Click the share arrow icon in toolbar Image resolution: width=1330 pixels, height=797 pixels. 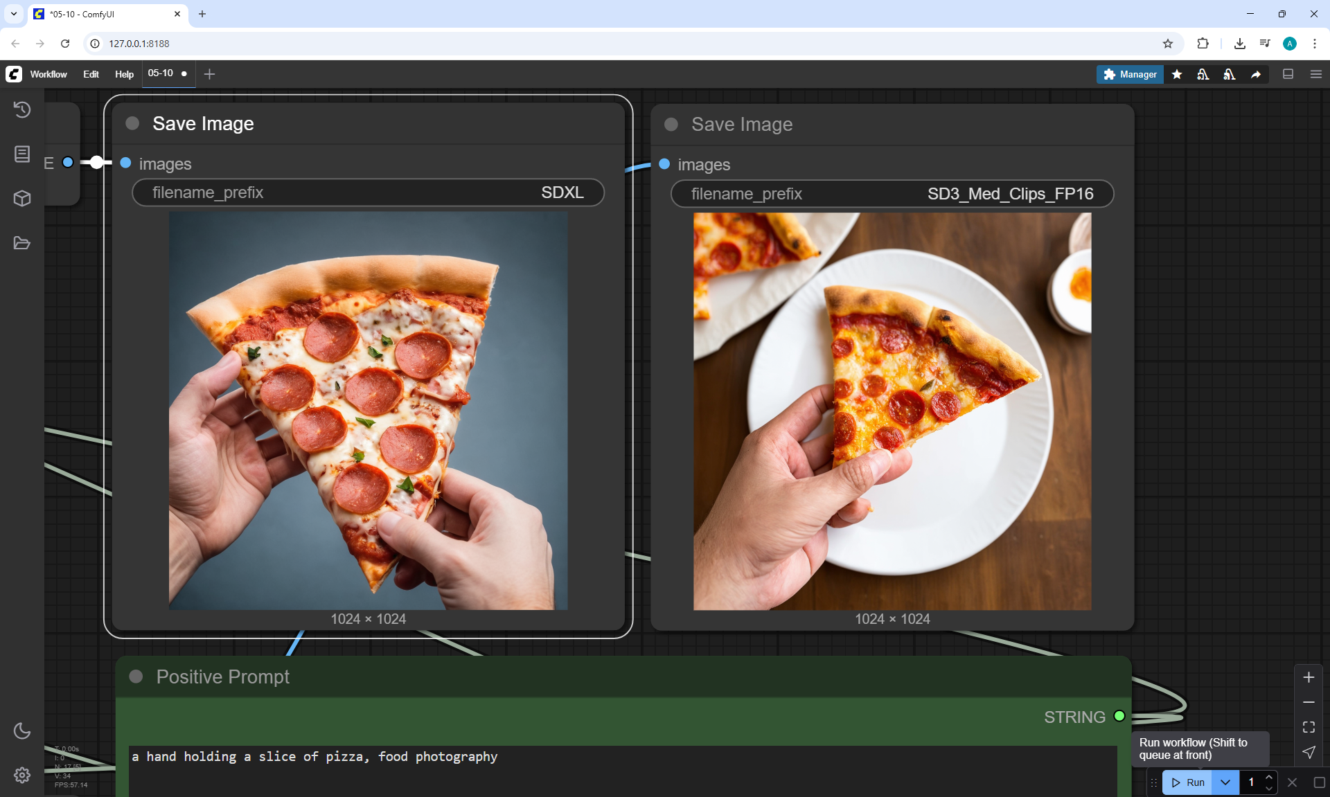[x=1256, y=74]
